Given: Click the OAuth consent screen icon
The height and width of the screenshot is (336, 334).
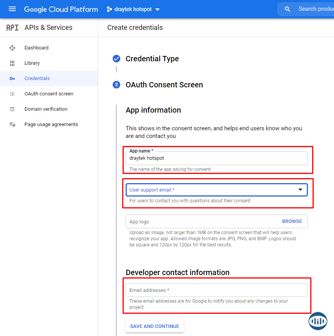Looking at the screenshot, I should [12, 94].
